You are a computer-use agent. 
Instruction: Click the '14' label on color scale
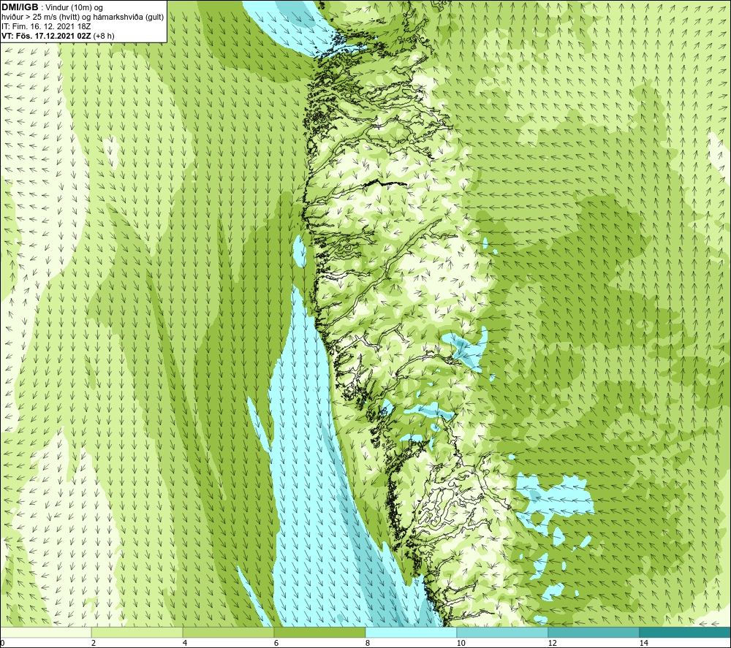[x=644, y=643]
